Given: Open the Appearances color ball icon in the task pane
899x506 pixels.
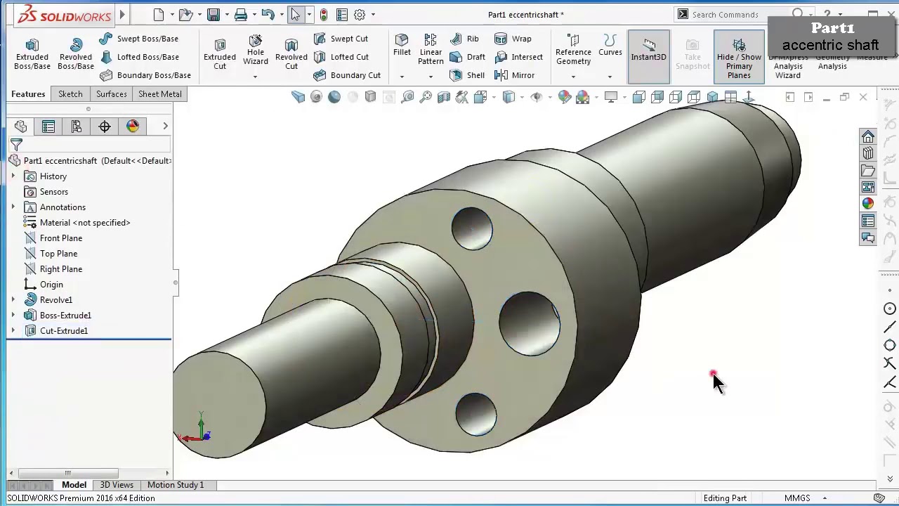Looking at the screenshot, I should pyautogui.click(x=868, y=204).
